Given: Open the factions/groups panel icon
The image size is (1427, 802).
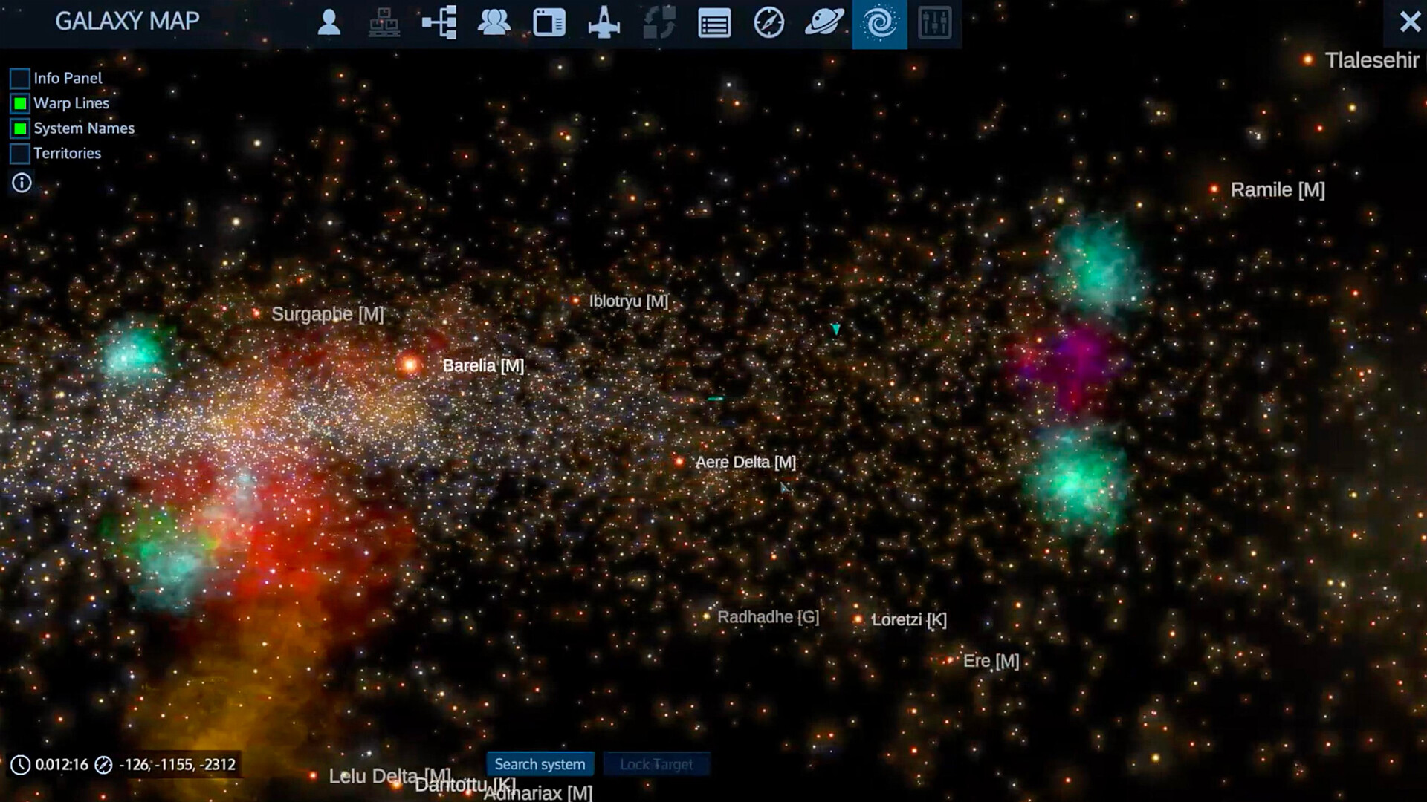Looking at the screenshot, I should coord(494,22).
